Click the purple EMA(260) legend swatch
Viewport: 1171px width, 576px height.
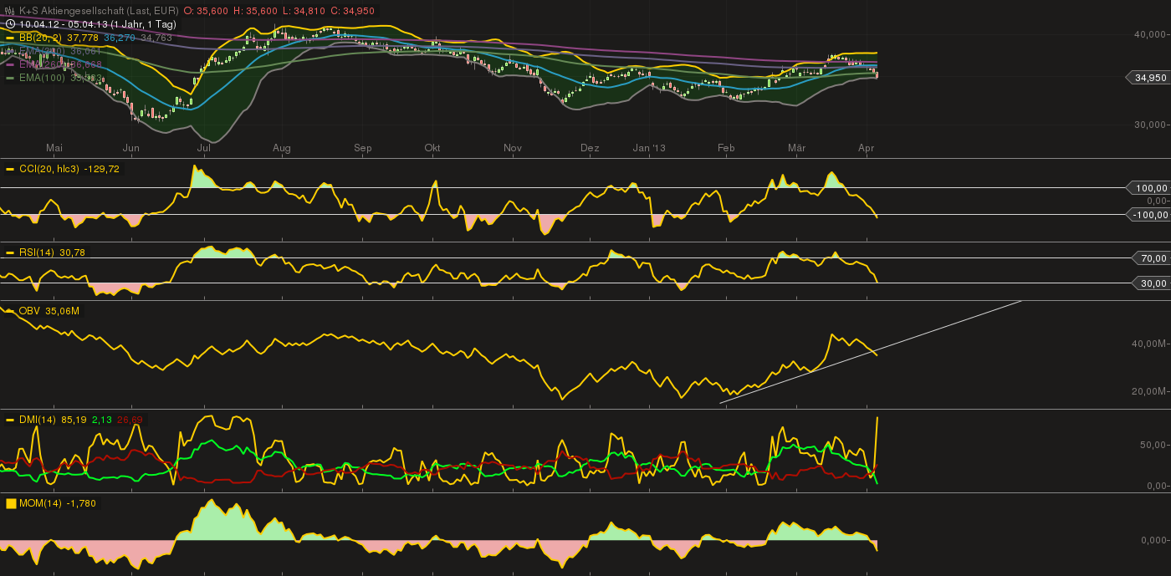pyautogui.click(x=10, y=64)
